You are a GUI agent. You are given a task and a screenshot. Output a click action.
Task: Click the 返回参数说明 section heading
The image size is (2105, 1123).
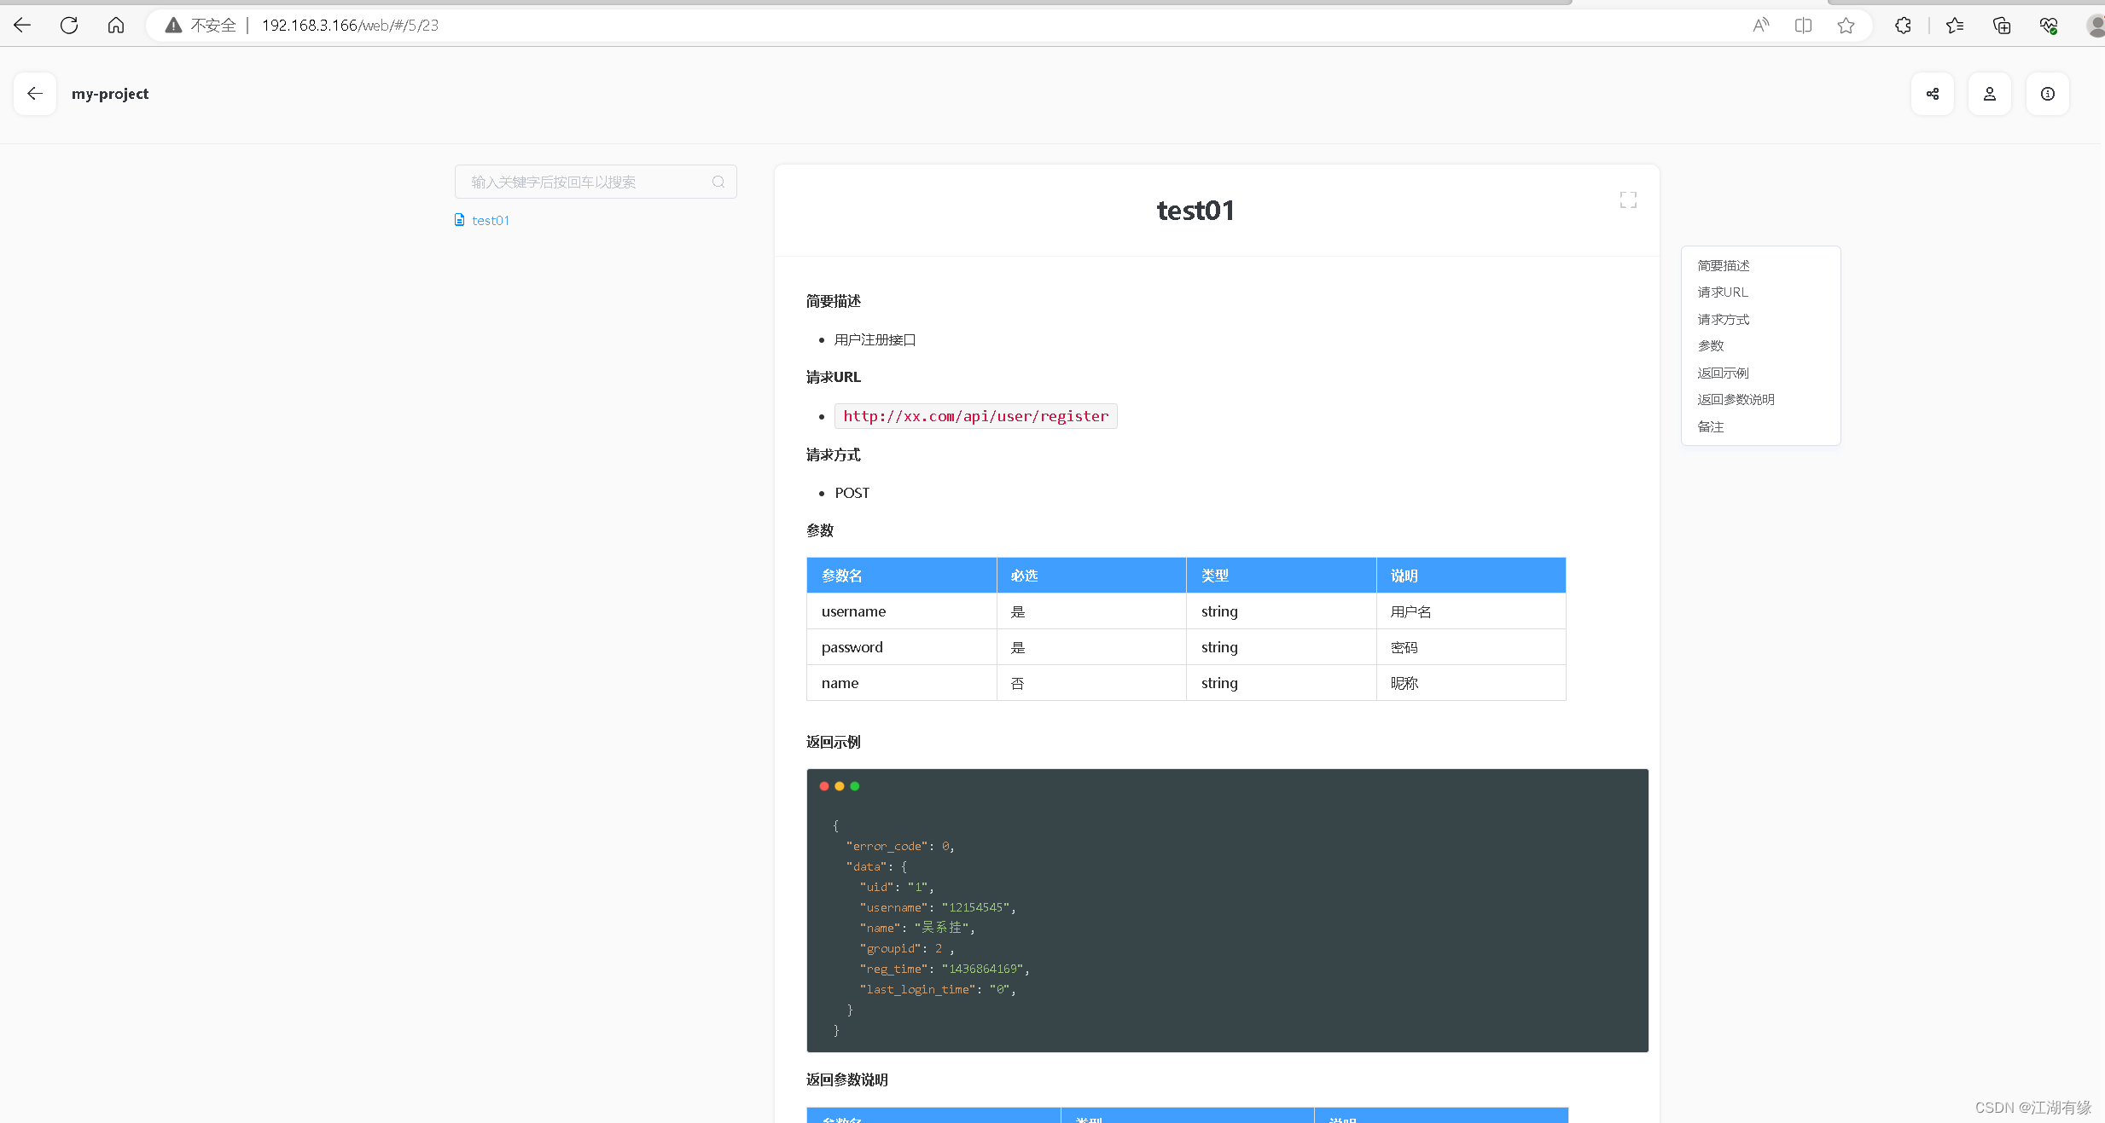pyautogui.click(x=847, y=1080)
